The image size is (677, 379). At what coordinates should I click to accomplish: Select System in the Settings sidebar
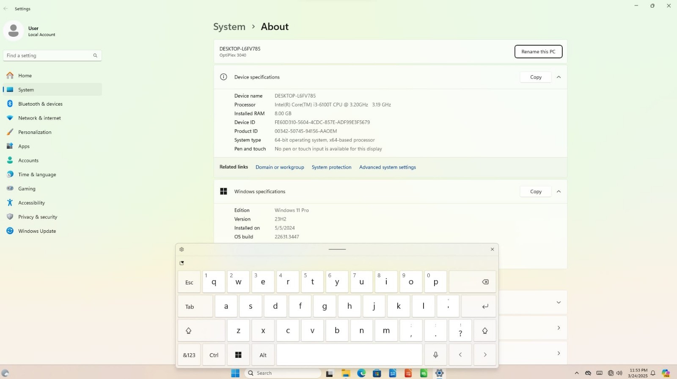click(x=52, y=90)
